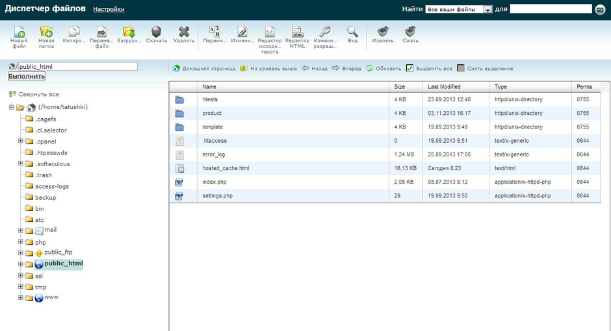The image size is (611, 331).
Task: Open the Все ваши файлы search dropdown
Action: tap(459, 9)
